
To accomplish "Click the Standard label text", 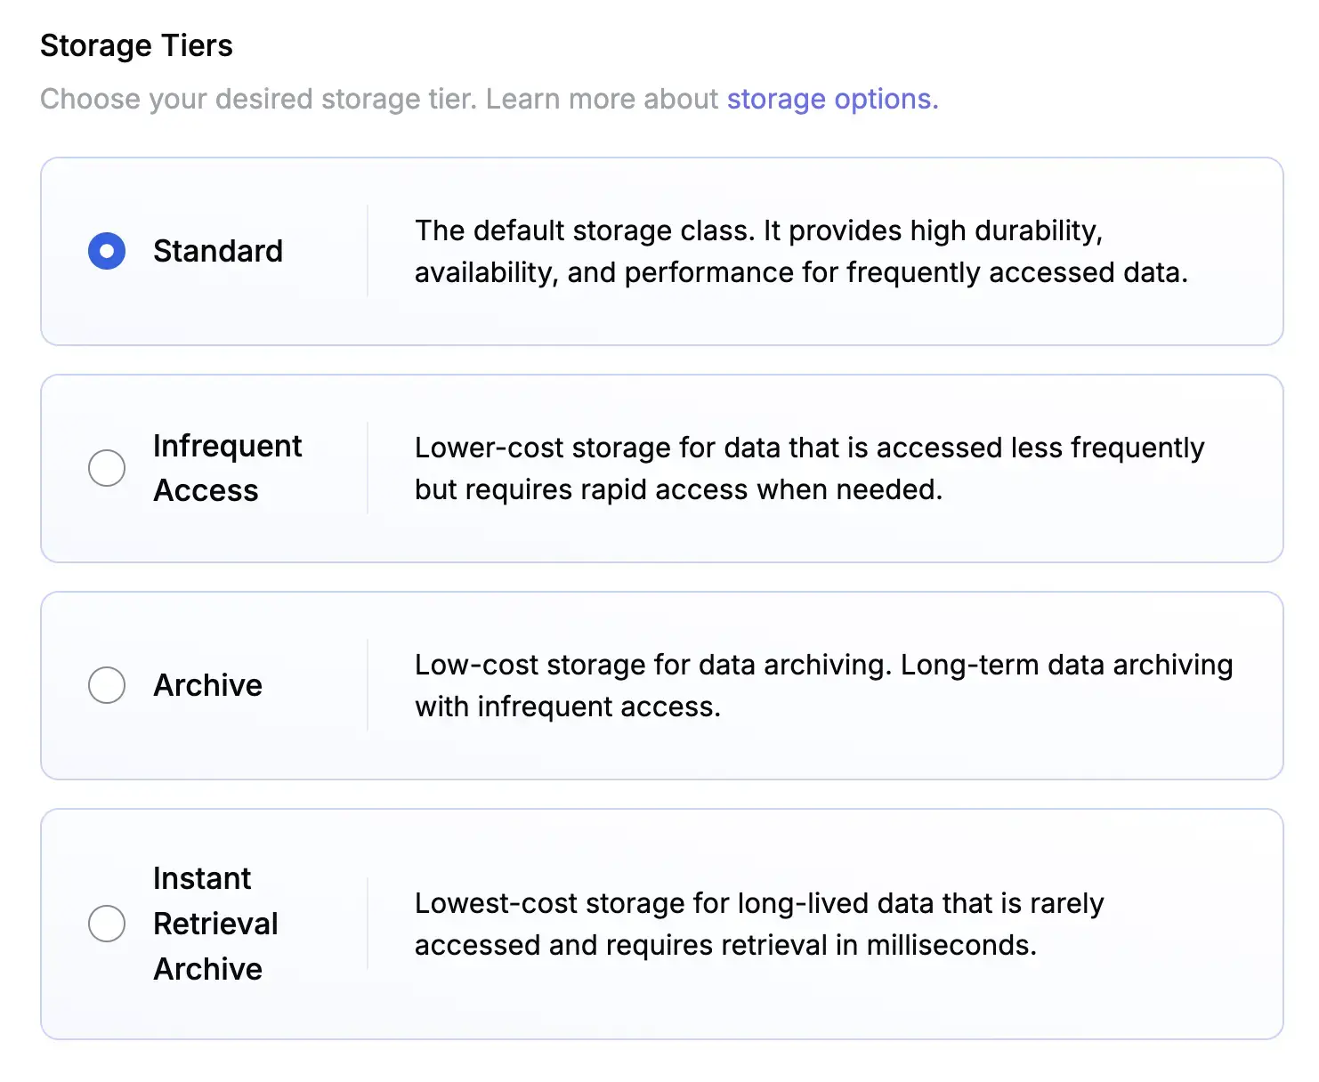I will 218,251.
